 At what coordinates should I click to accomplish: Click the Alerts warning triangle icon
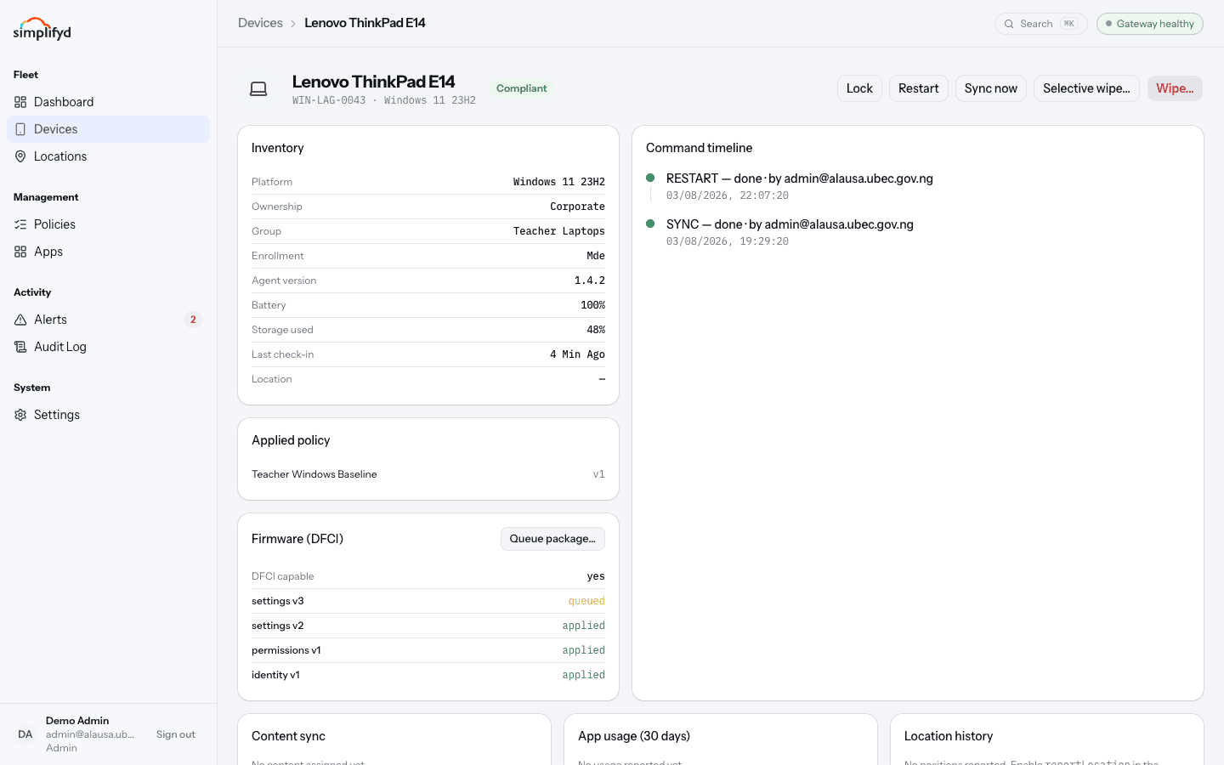click(20, 320)
